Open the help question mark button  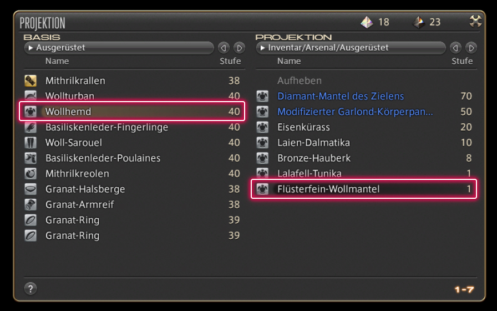pos(31,288)
